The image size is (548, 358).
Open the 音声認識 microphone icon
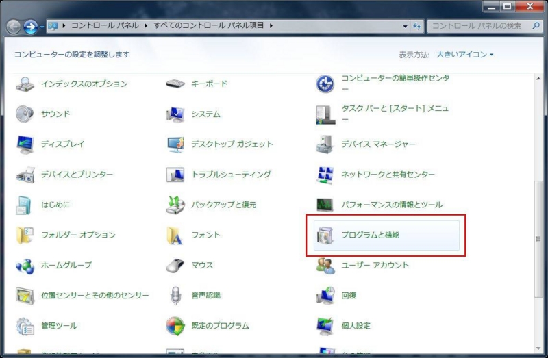pyautogui.click(x=175, y=296)
